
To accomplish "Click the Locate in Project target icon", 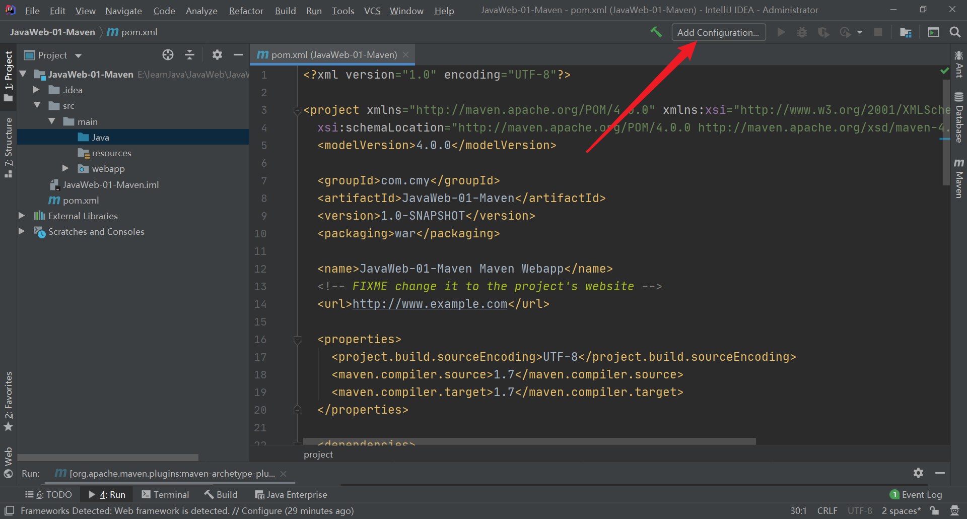I will [x=168, y=55].
